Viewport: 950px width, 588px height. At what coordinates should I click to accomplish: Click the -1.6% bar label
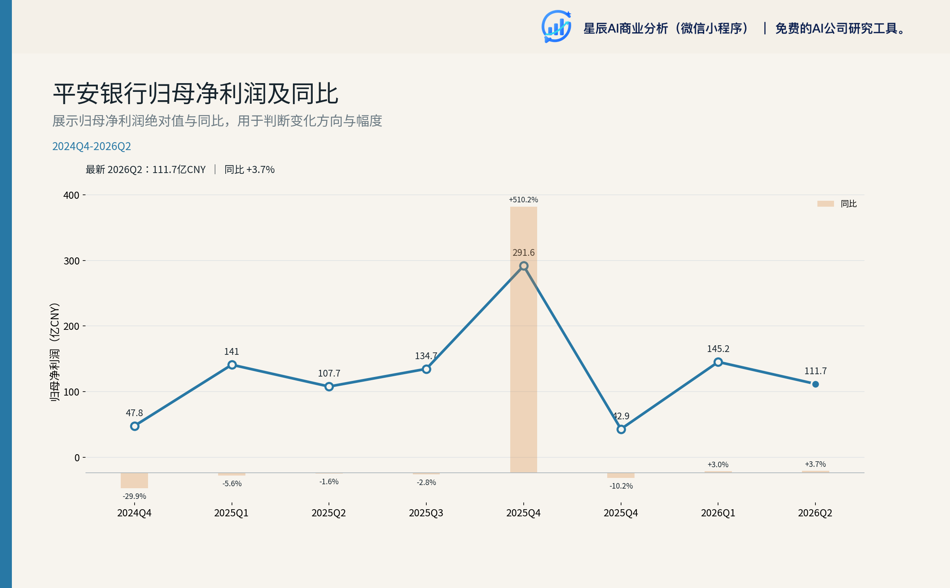329,481
